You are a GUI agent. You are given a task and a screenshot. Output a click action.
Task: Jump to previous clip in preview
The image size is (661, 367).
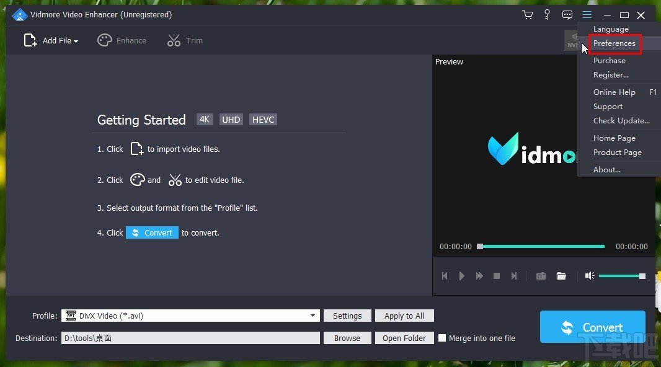tap(445, 276)
